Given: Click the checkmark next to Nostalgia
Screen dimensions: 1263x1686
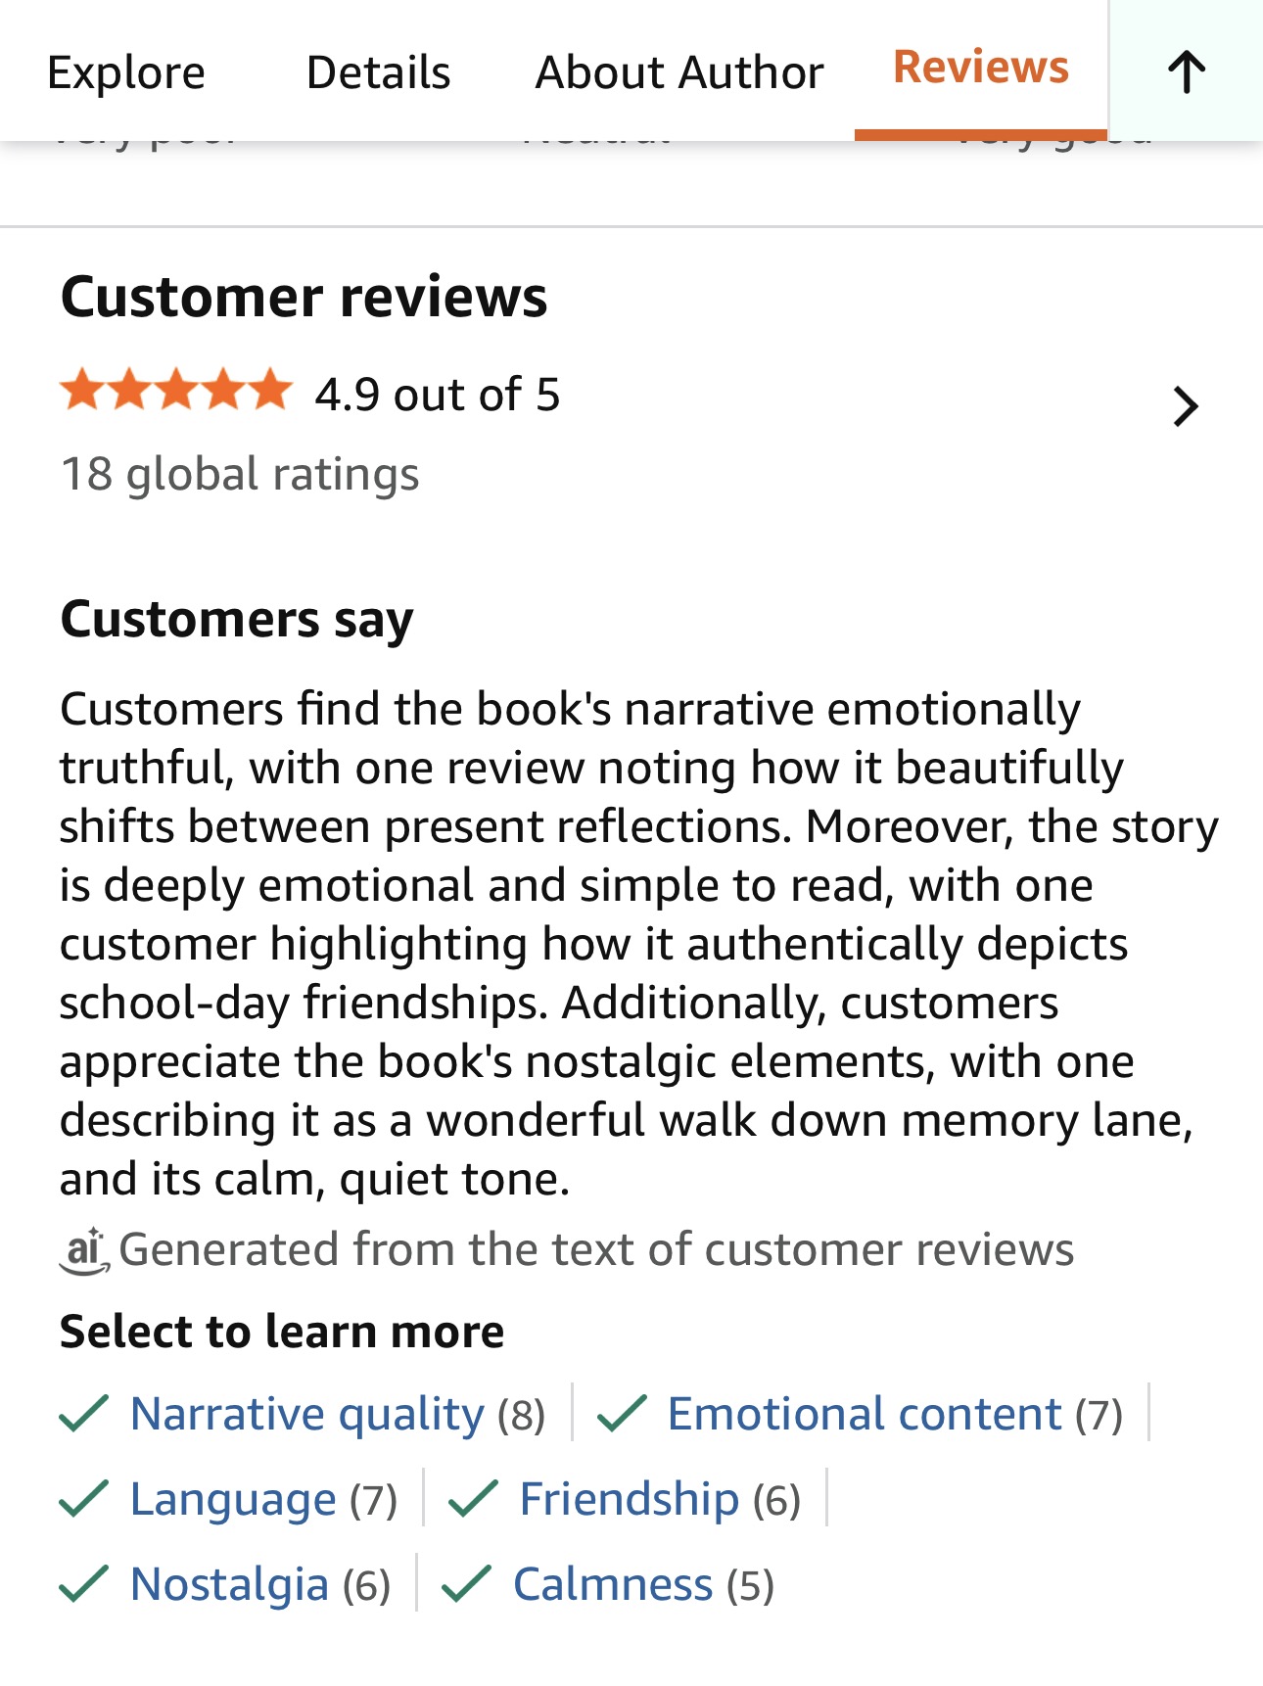Looking at the screenshot, I should [x=84, y=1583].
